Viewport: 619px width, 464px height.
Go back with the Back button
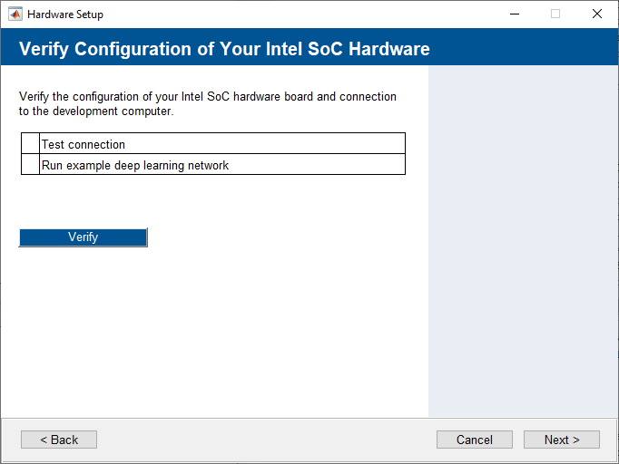(59, 440)
